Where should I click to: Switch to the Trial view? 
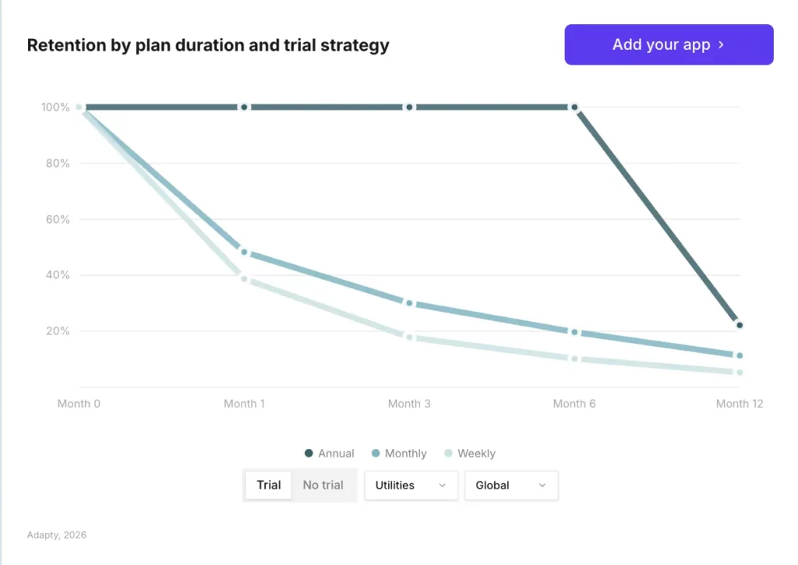[268, 485]
